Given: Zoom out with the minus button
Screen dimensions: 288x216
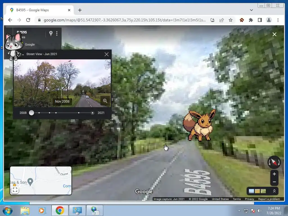Looking at the screenshot, I should pos(274,182).
